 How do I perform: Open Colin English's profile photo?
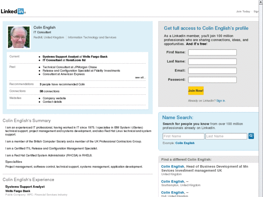19,37
